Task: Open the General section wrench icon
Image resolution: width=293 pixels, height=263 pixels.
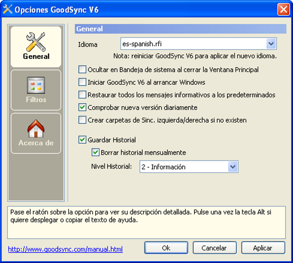Action: 36,42
